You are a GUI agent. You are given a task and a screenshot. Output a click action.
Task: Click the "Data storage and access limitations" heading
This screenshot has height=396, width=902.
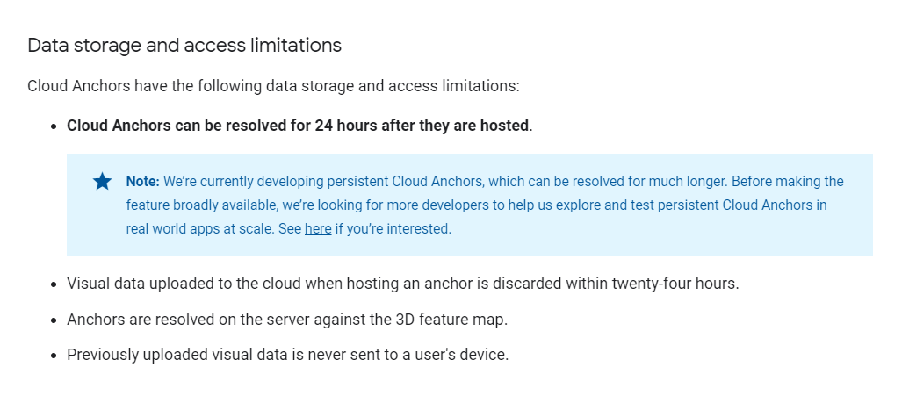coord(184,45)
